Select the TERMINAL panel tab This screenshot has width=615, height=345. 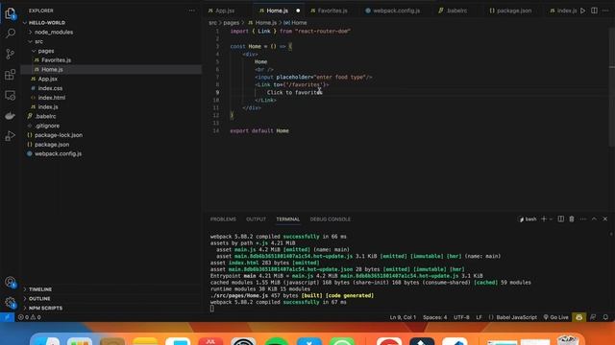(x=287, y=219)
